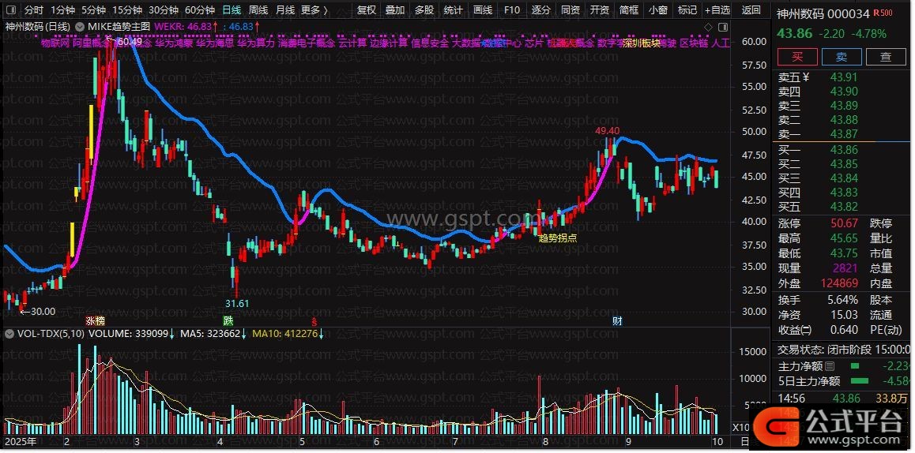Expand the VOL-TDX indicator dropdown arrow
Image resolution: width=915 pixels, height=453 pixels.
(x=9, y=334)
